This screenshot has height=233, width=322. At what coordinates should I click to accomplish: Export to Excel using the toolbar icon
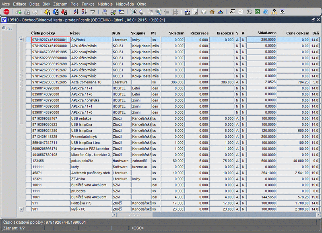pos(258,12)
